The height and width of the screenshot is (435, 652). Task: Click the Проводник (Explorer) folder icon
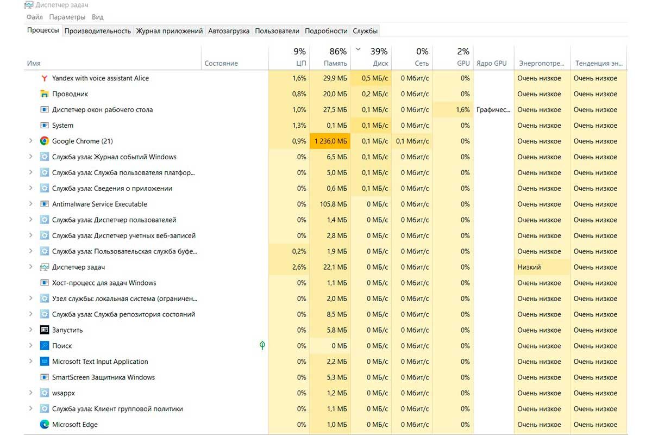[44, 94]
